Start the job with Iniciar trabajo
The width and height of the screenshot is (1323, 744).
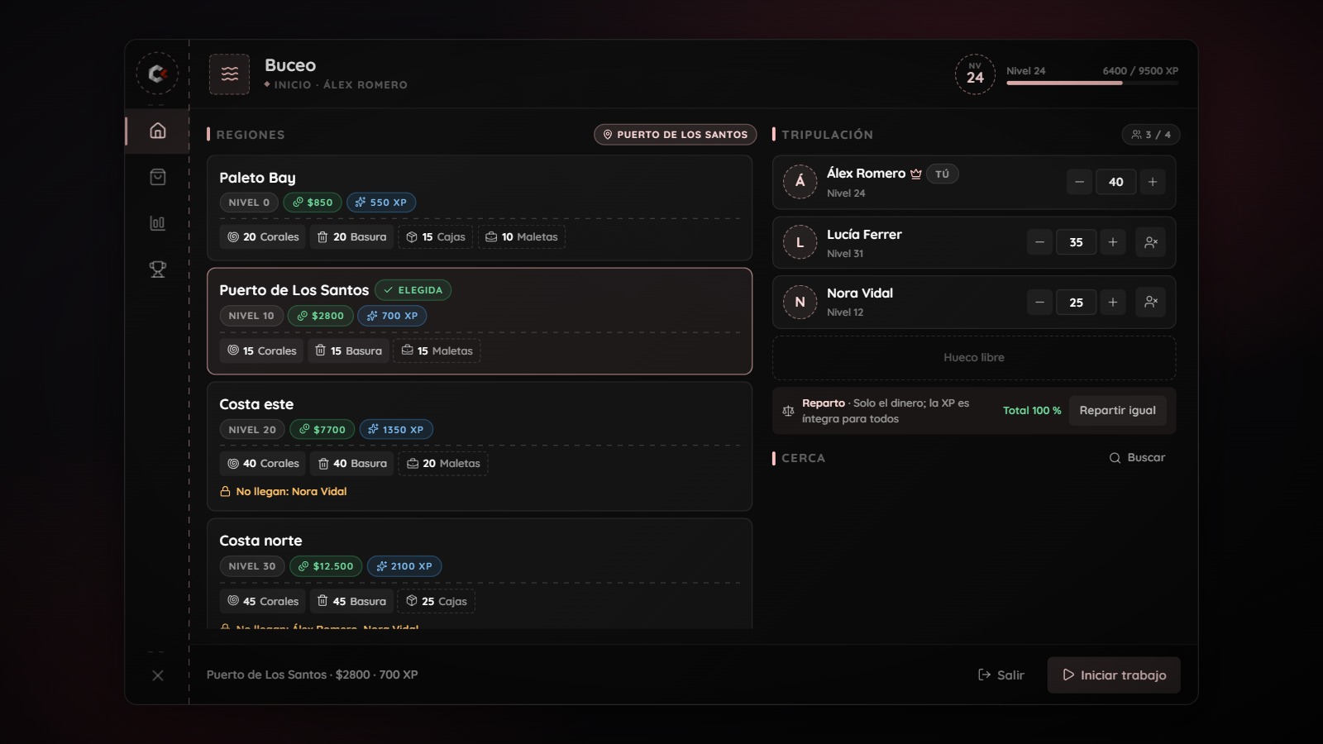pos(1114,675)
